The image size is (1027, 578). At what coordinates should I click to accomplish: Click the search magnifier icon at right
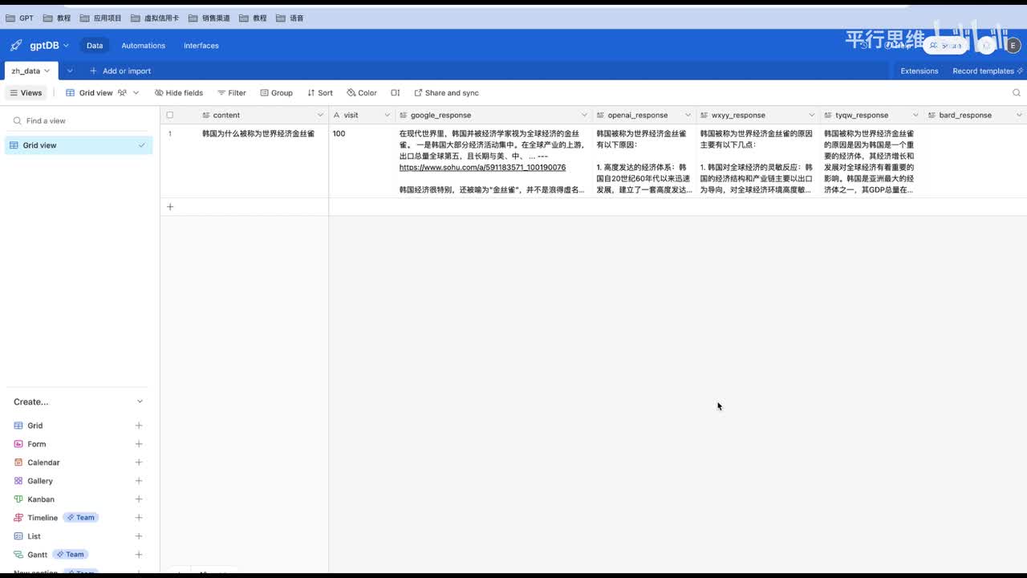(x=1017, y=93)
